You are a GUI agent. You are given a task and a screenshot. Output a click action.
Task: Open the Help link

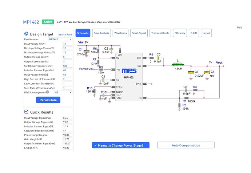pos(239,28)
